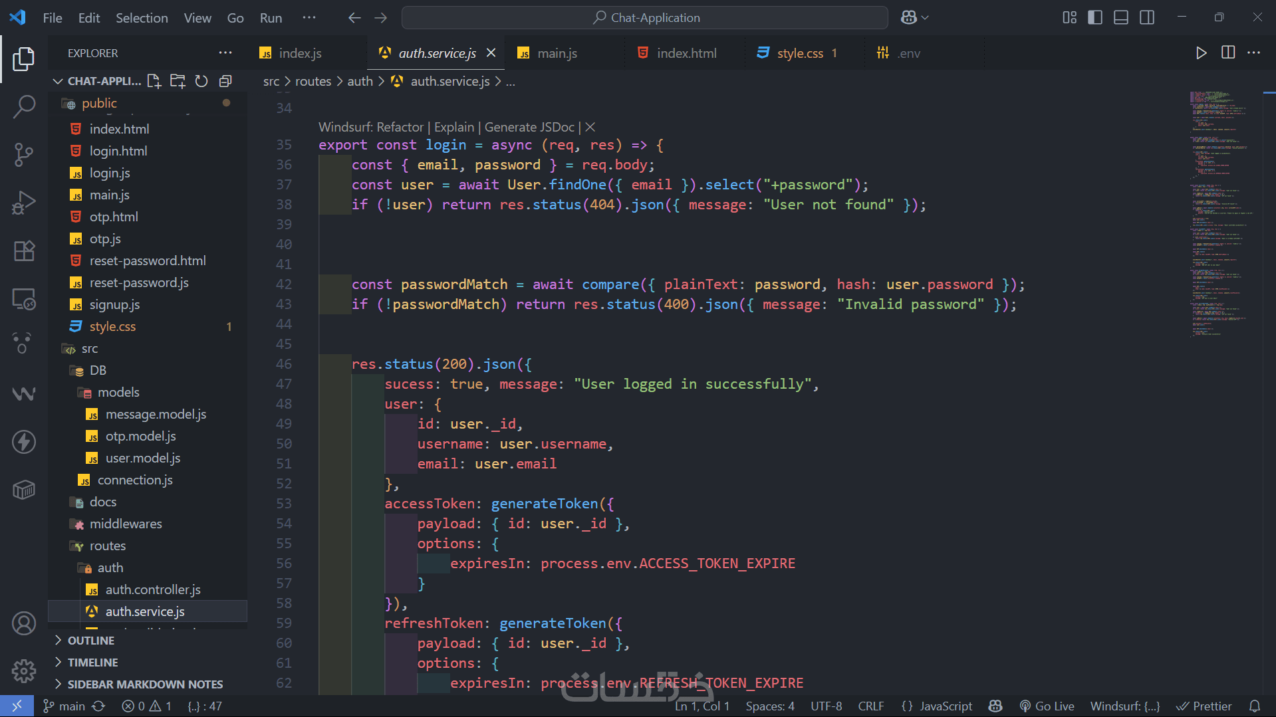The height and width of the screenshot is (717, 1276).
Task: Click Go Live in status bar
Action: [x=1047, y=706]
